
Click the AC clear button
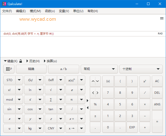(x=157, y=81)
